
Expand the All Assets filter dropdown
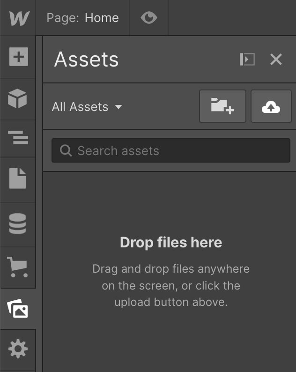(x=87, y=107)
